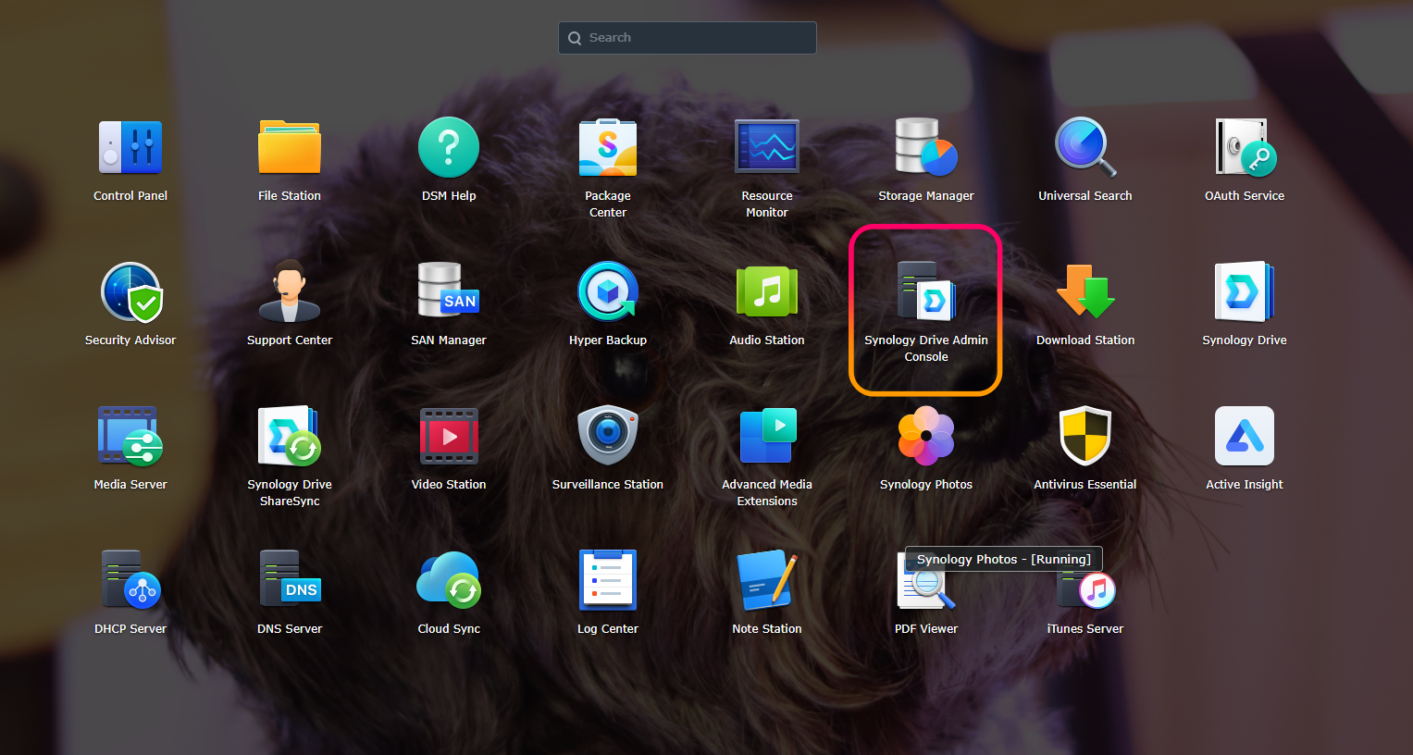Viewport: 1413px width, 755px height.
Task: Launch DNS Server
Action: tap(290, 581)
